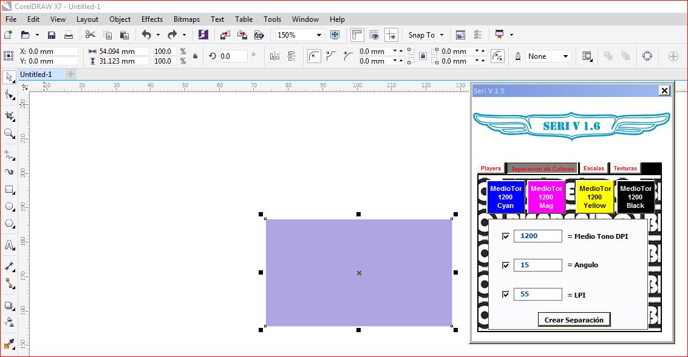Expand the Application Launcher dropdown arrow
Screen dimensions: 688x357
click(512, 35)
